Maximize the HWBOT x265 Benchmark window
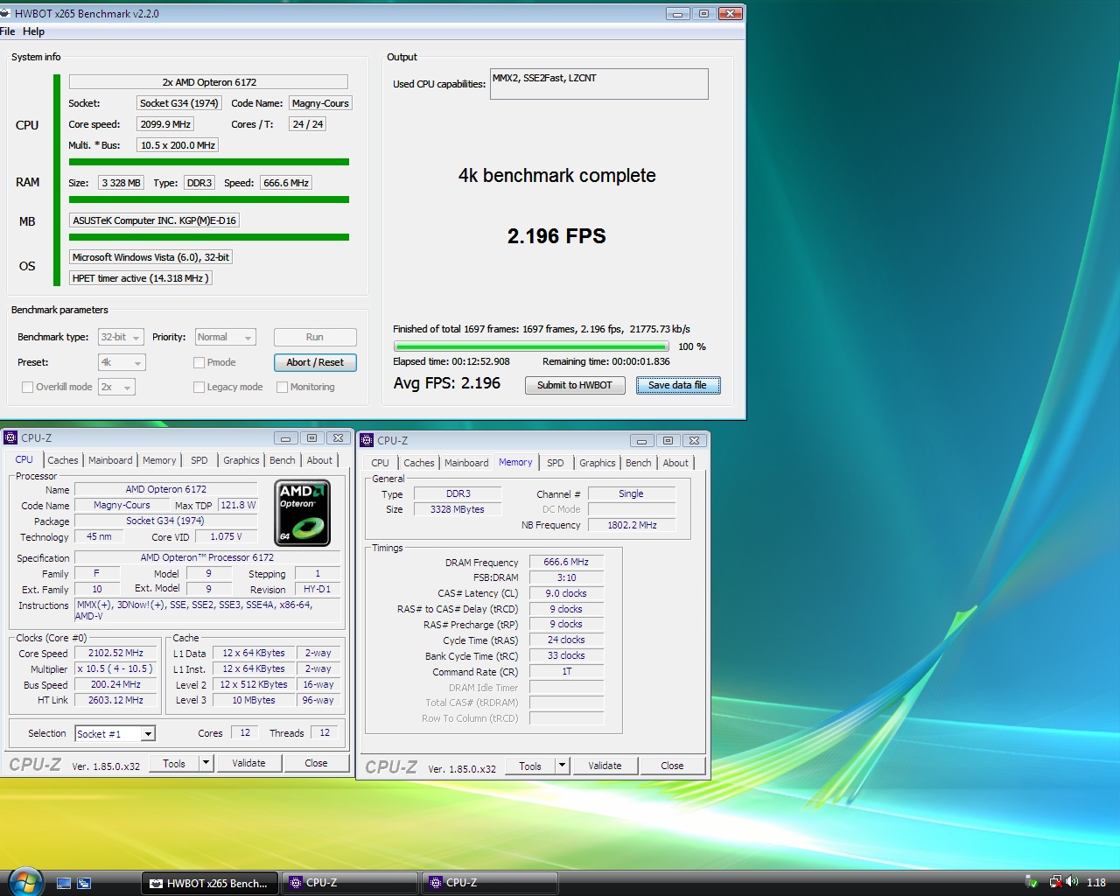1120x896 pixels. [703, 13]
